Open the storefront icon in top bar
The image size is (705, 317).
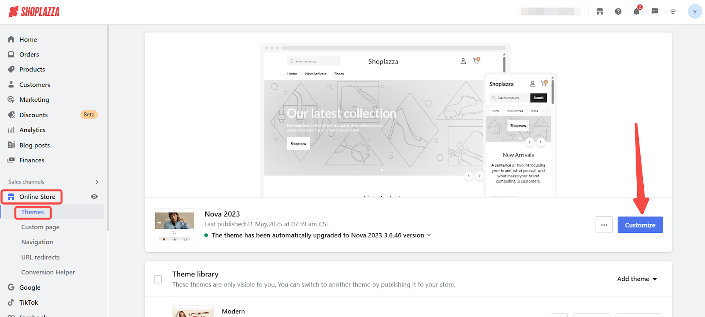[x=600, y=11]
